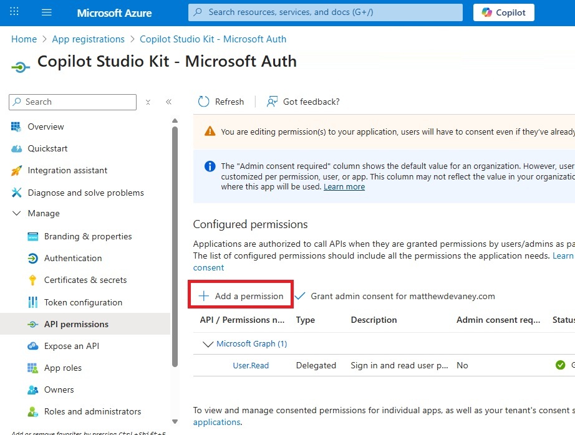Collapse the Microsoft Graph (1) group
This screenshot has width=575, height=435.
[x=206, y=343]
